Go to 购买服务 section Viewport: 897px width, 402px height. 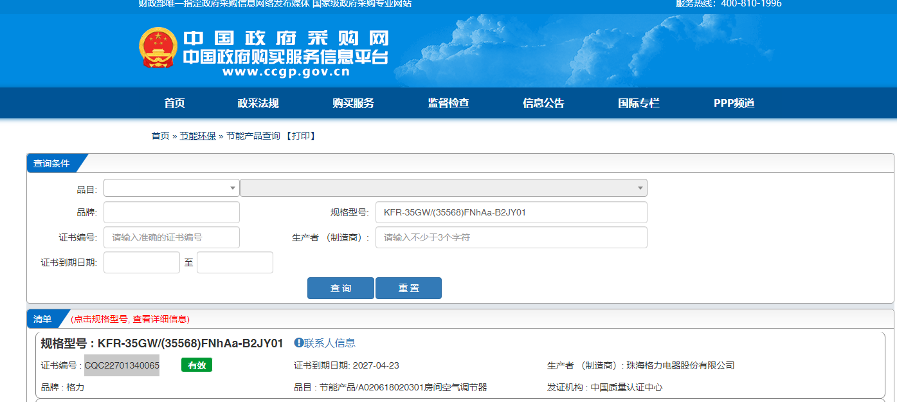[x=353, y=103]
